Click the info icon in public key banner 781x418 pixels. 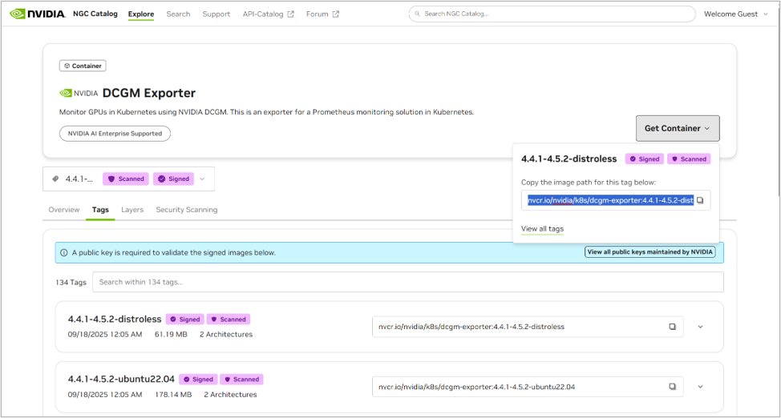pyautogui.click(x=63, y=252)
